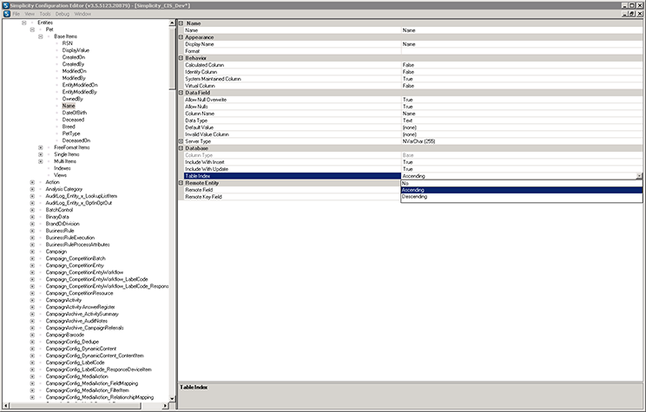The height and width of the screenshot is (412, 646).
Task: Click the Simplicity app icon in menu bar
Action: 7,14
